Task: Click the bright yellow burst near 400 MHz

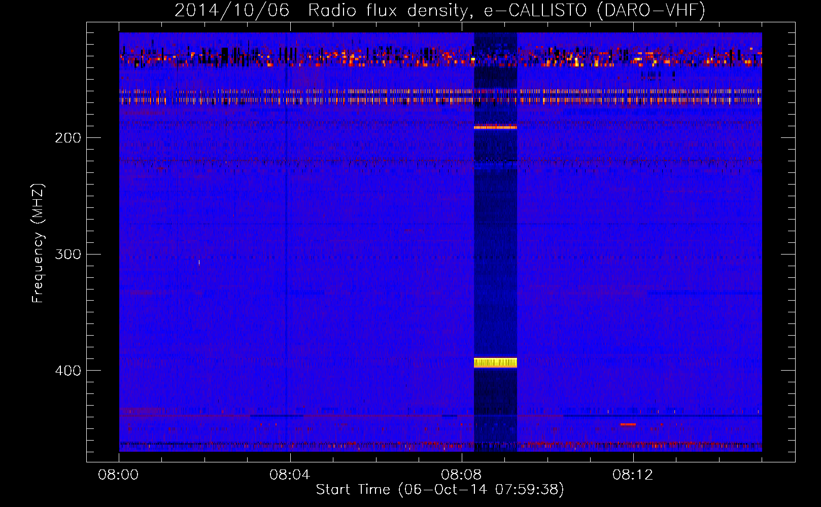Action: coord(495,363)
